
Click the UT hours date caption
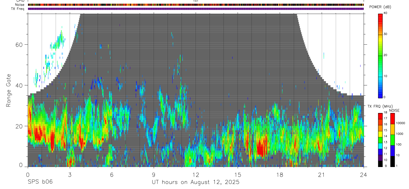(x=196, y=182)
